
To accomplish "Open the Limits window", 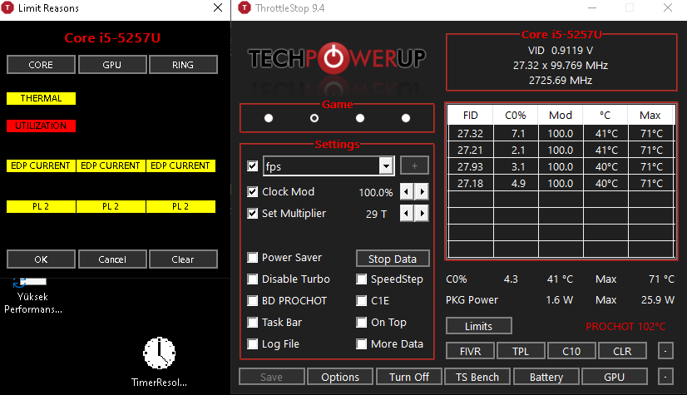I will coord(479,326).
